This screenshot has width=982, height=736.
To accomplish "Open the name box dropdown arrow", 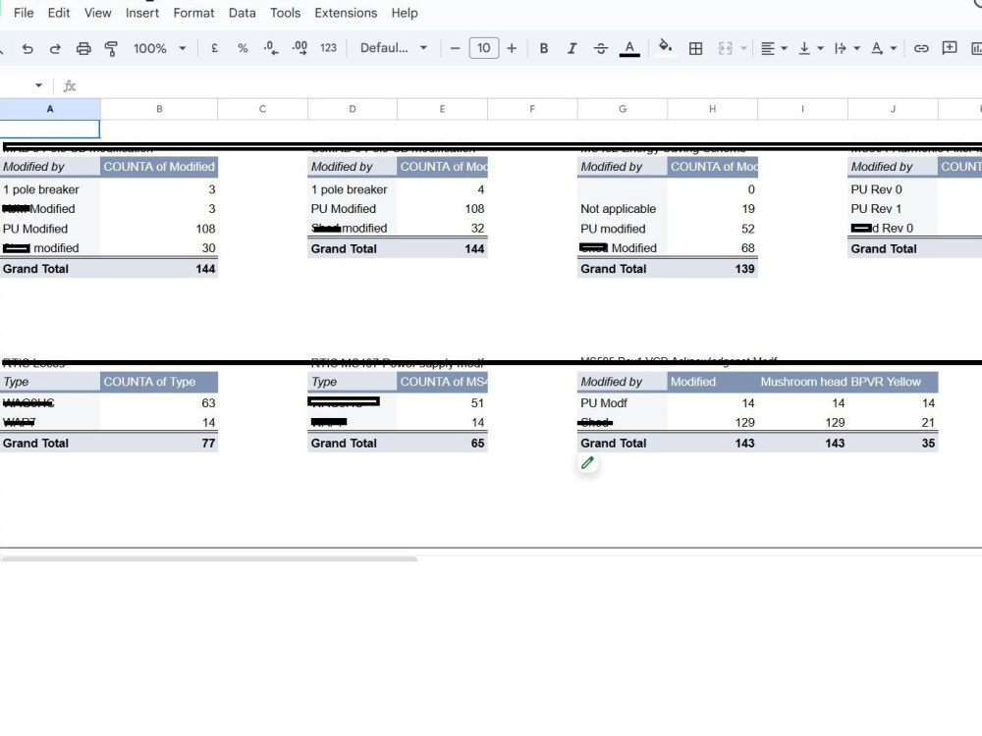I will click(x=39, y=85).
